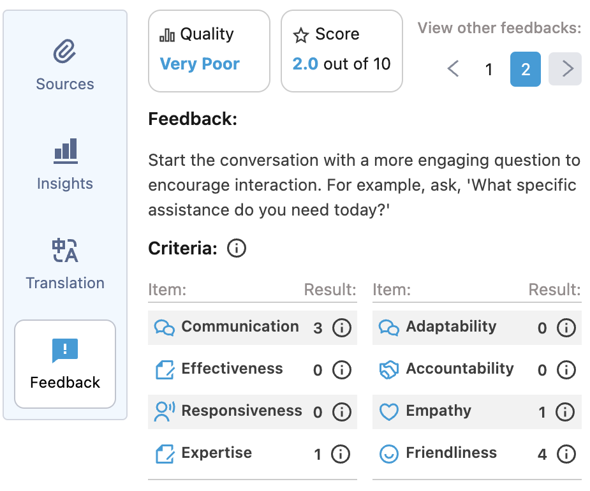Go to the next feedback
The width and height of the screenshot is (590, 491).
point(564,69)
